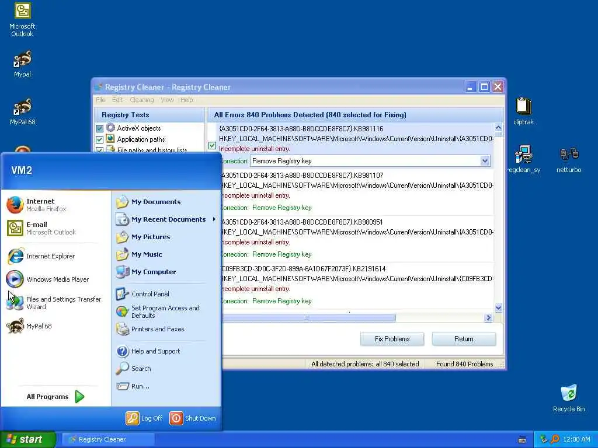Click the Log Off button
This screenshot has height=448, width=598.
point(145,418)
